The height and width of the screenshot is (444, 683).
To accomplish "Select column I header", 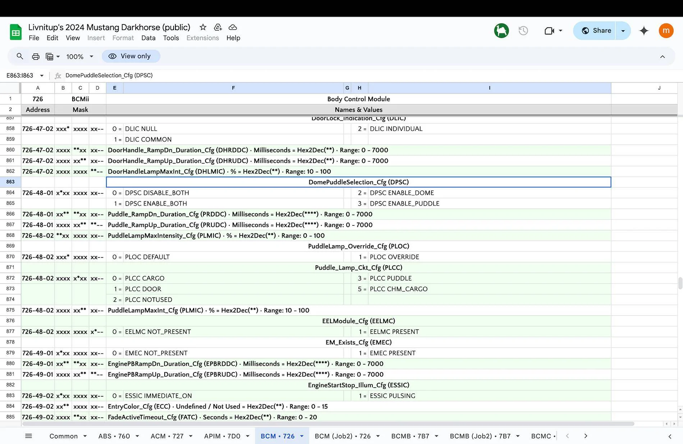I will point(490,88).
